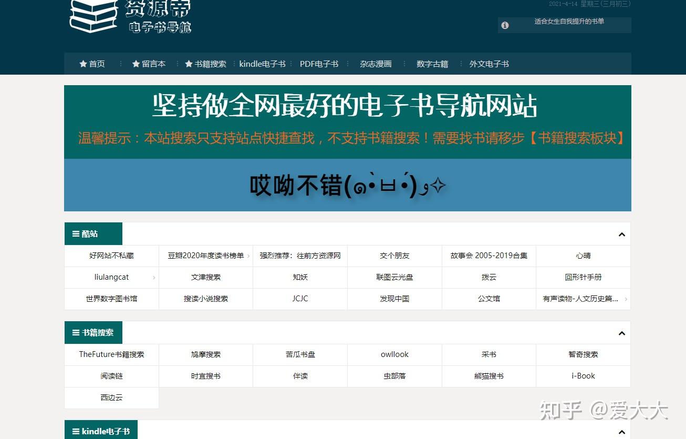The width and height of the screenshot is (686, 439).
Task: Collapse the 酷站 section with its chevron
Action: [x=622, y=234]
